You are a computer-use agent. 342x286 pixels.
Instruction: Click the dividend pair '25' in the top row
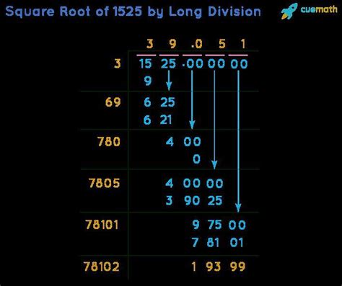pos(168,64)
